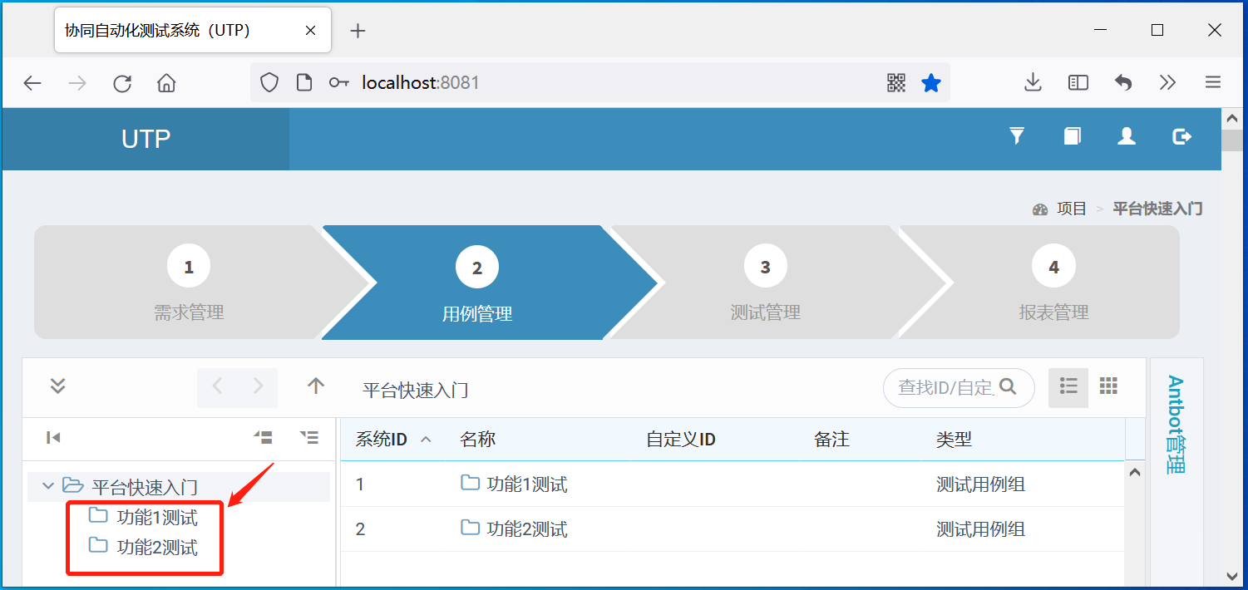Hide the tree panel with collapse-left icon
The image size is (1248, 590).
click(x=53, y=438)
